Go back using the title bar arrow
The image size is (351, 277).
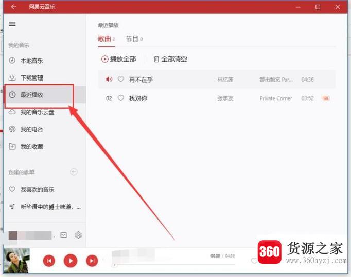pyautogui.click(x=13, y=7)
